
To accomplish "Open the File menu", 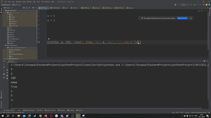I will tap(6, 2).
